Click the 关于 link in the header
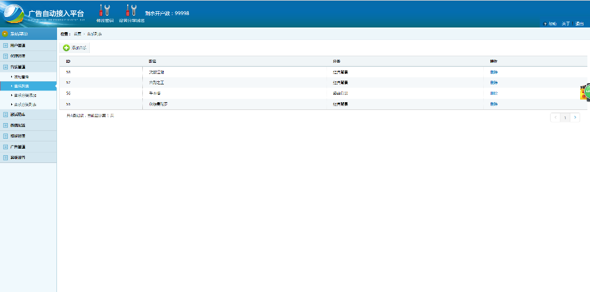This screenshot has height=292, width=590. (x=566, y=24)
